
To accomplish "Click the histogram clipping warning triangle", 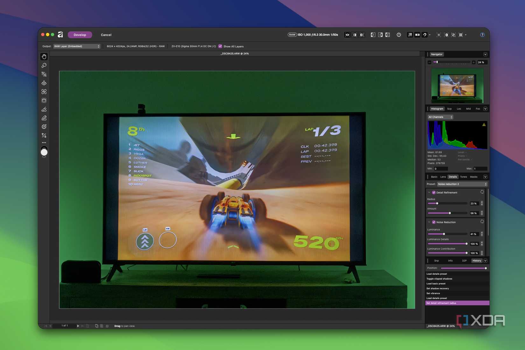I will (x=484, y=124).
